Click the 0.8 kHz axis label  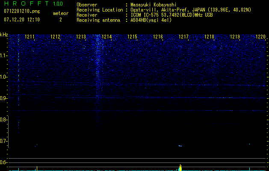(3, 120)
